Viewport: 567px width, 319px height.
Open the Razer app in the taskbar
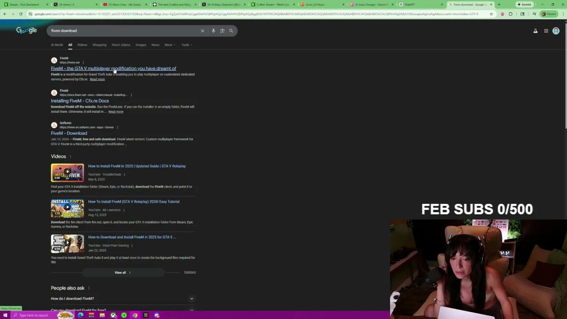click(x=124, y=315)
